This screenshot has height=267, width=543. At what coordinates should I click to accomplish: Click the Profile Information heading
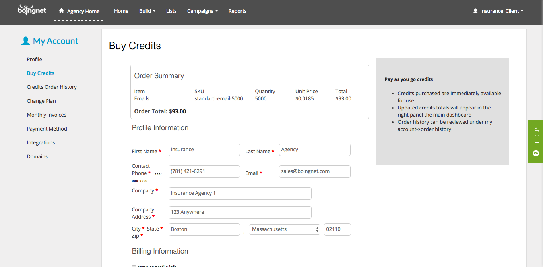pos(160,128)
